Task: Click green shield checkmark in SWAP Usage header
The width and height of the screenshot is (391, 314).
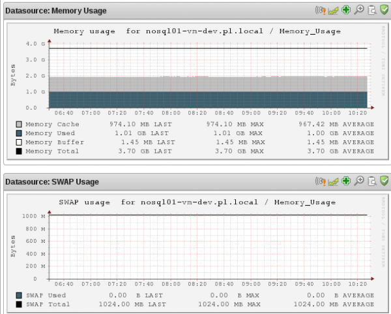Action: click(384, 181)
